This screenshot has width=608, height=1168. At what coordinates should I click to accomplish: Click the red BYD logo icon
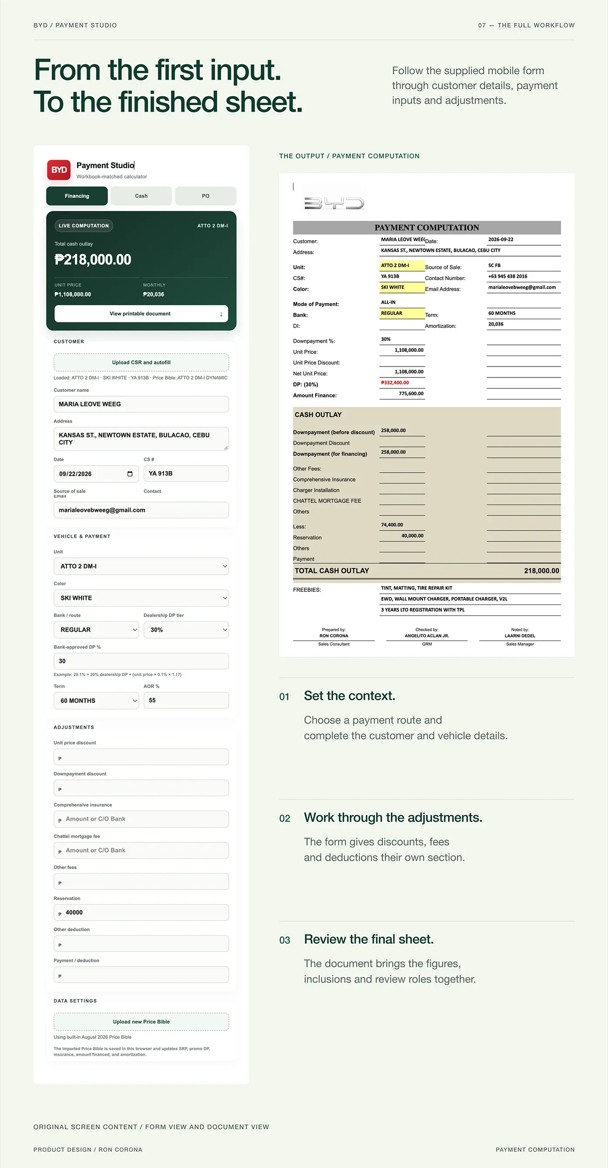(x=59, y=170)
